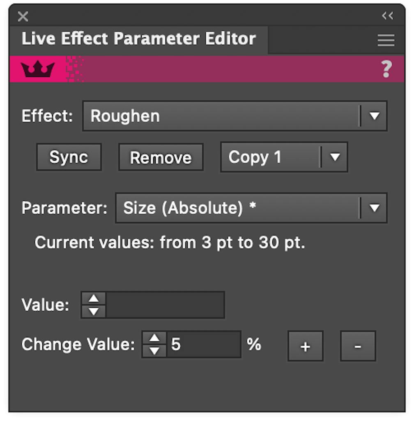Increase Value using up arrow
This screenshot has width=414, height=424.
(94, 299)
